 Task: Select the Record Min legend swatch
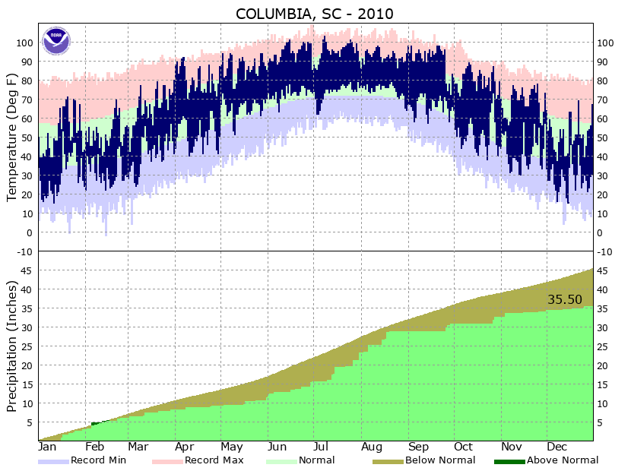click(x=53, y=462)
